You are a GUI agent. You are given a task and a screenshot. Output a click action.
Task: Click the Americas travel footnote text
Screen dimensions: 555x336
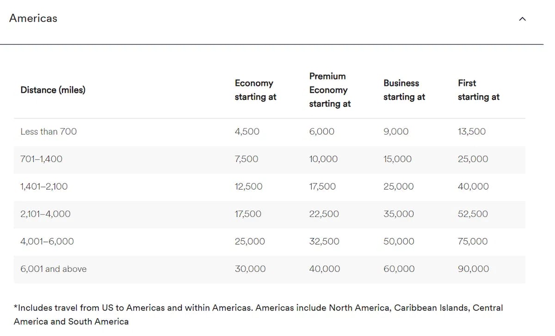259,314
